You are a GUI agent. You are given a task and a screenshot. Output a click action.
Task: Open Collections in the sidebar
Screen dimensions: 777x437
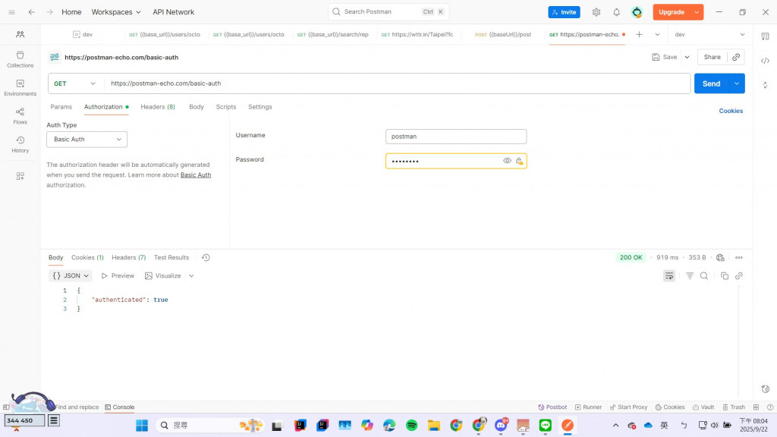(x=20, y=59)
